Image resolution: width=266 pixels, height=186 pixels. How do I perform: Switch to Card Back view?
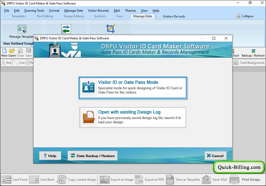coord(42,180)
